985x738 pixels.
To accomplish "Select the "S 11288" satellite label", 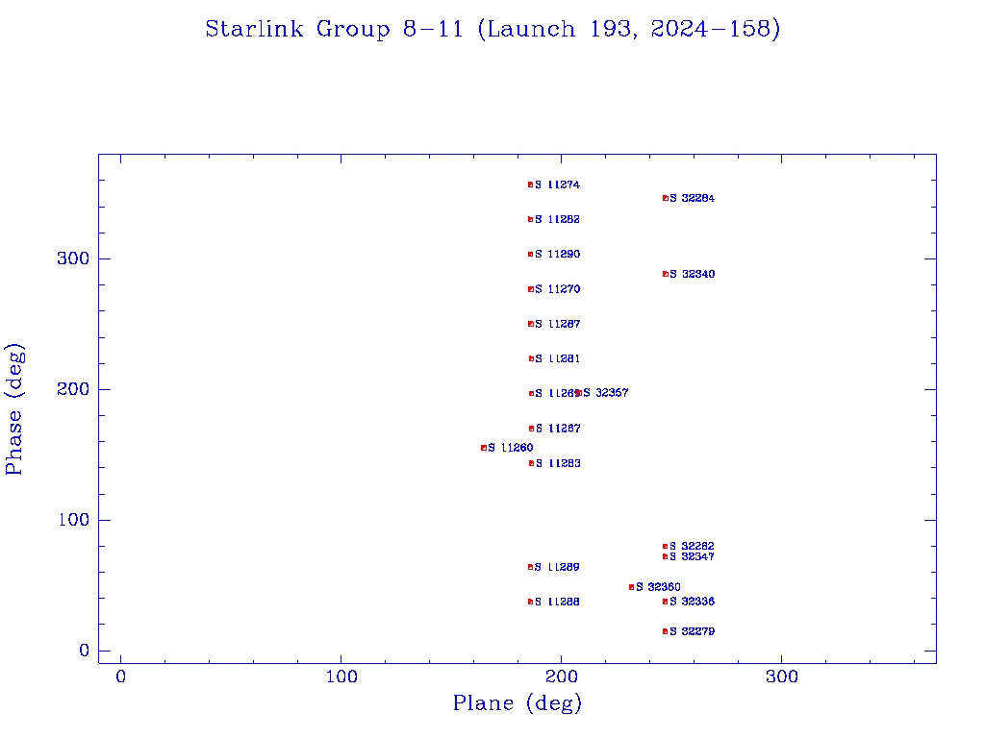I will [x=557, y=602].
